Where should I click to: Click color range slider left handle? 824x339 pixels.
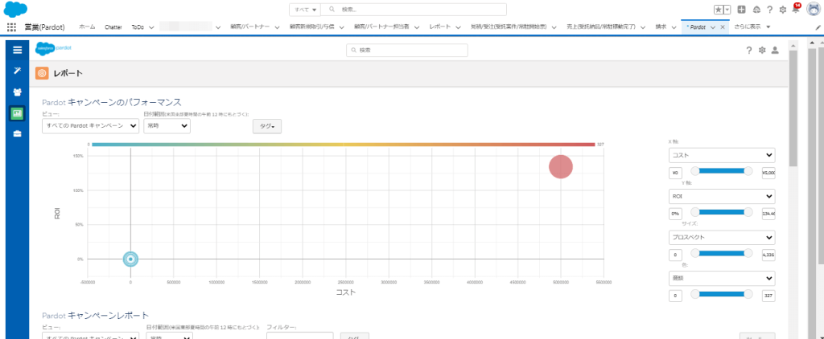tap(694, 294)
